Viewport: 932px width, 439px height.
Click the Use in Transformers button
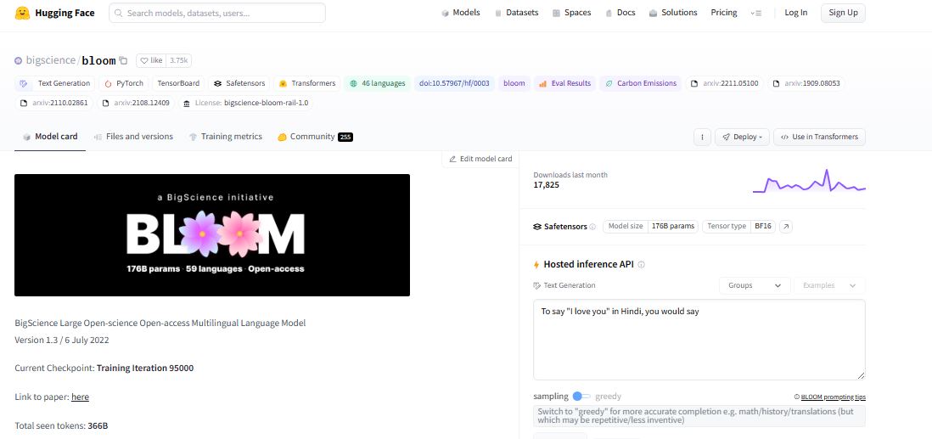pyautogui.click(x=819, y=137)
